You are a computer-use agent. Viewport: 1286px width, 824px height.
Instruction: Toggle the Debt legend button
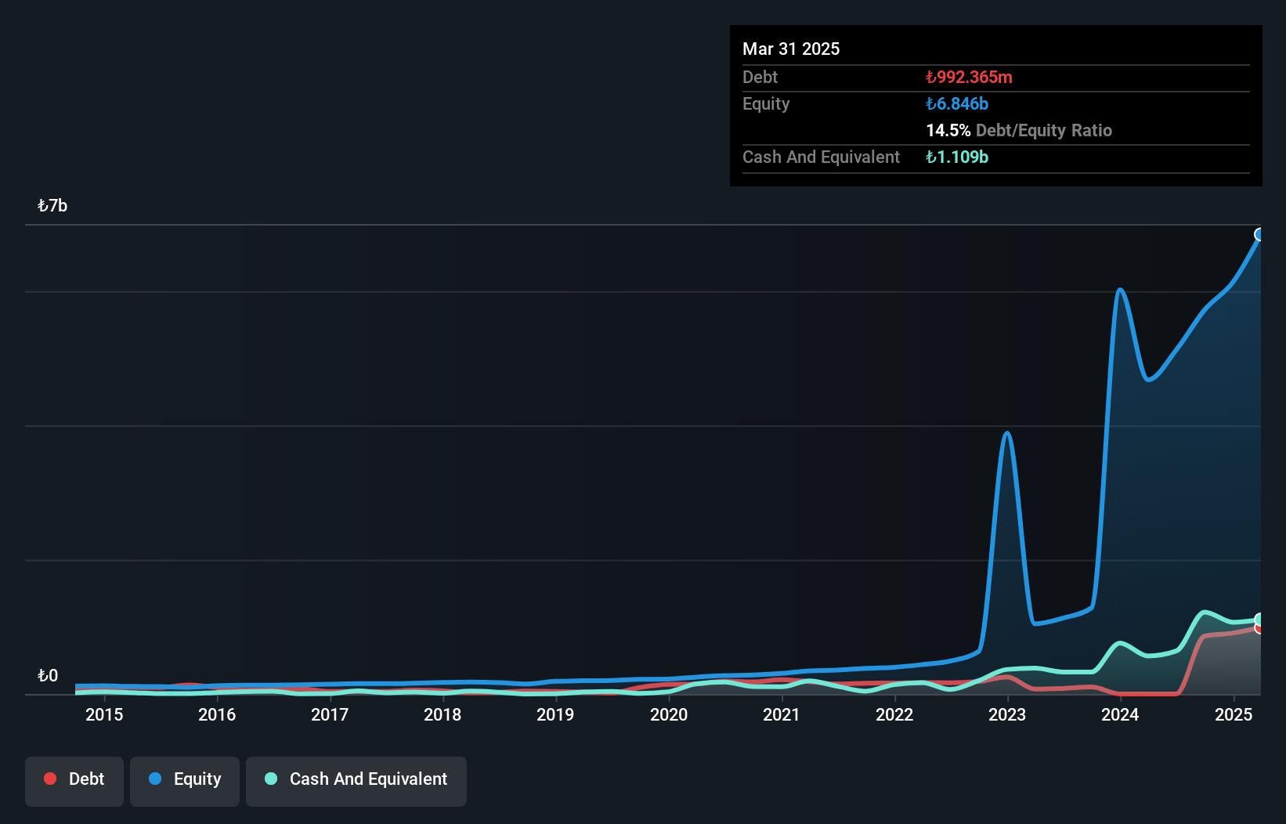pyautogui.click(x=74, y=781)
